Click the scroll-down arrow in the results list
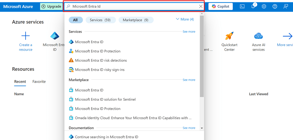 (x=202, y=128)
